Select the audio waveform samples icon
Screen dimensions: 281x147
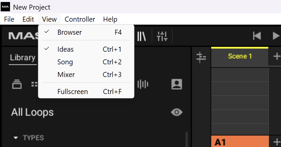coord(143,84)
